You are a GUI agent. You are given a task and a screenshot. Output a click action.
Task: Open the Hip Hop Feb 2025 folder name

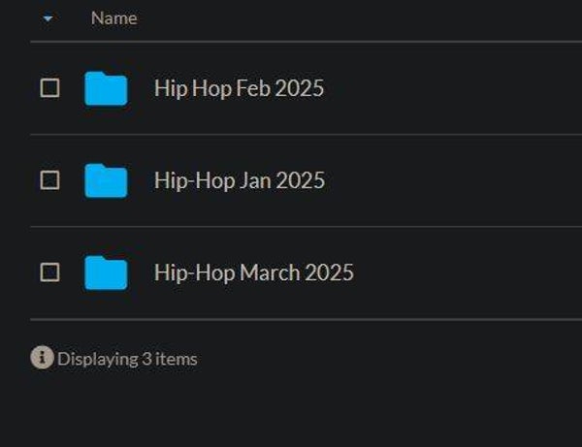click(239, 88)
